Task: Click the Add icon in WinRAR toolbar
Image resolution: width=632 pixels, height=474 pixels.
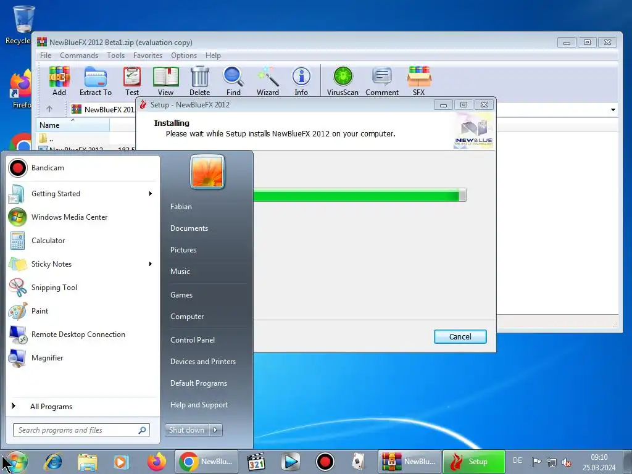Action: [x=59, y=81]
